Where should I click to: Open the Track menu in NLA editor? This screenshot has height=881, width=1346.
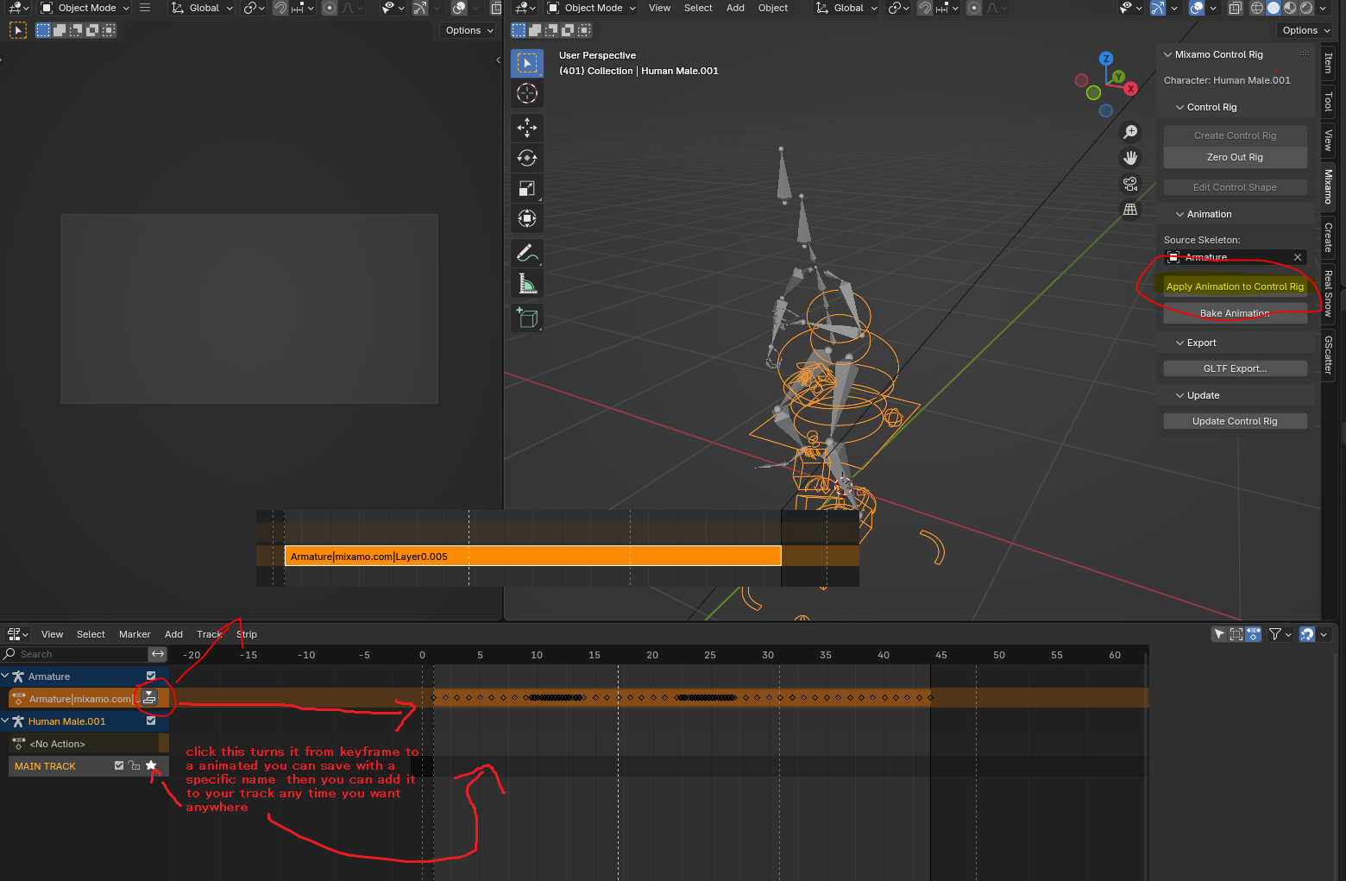(x=209, y=634)
